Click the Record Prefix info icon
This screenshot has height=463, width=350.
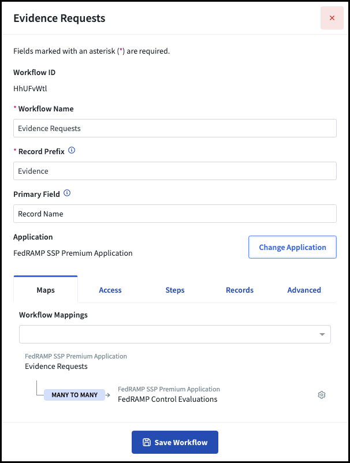(72, 150)
